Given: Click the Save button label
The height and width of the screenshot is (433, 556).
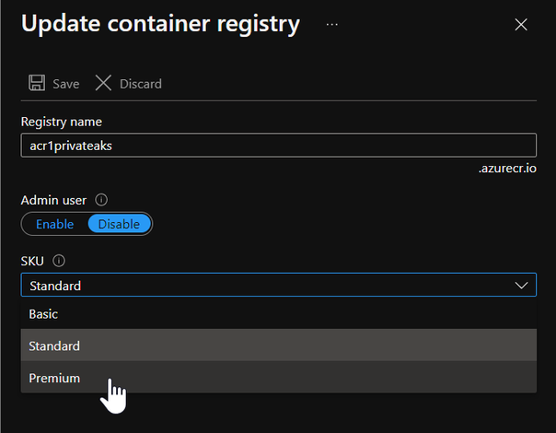Looking at the screenshot, I should coord(66,84).
